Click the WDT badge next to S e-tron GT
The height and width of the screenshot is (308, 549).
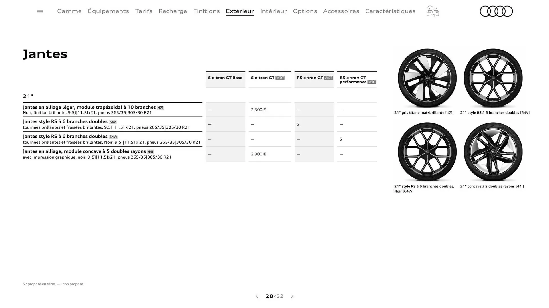coord(280,77)
